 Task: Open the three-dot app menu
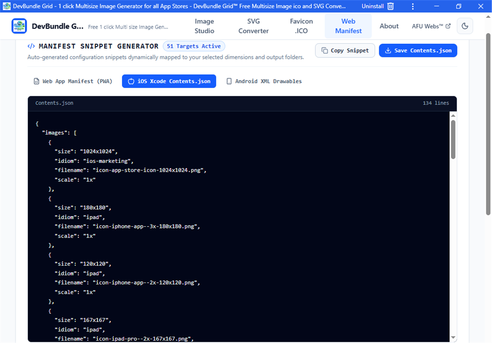[413, 6]
